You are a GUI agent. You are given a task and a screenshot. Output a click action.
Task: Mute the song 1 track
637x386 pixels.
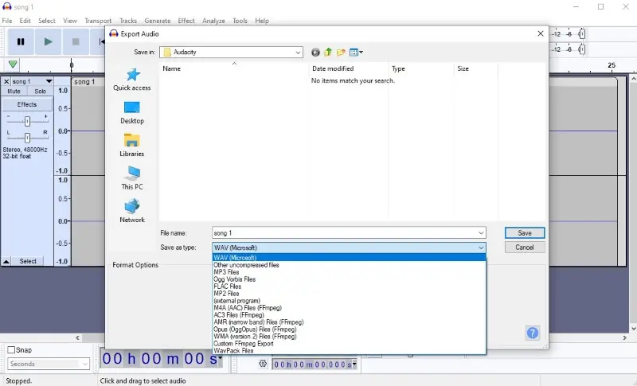click(x=14, y=92)
